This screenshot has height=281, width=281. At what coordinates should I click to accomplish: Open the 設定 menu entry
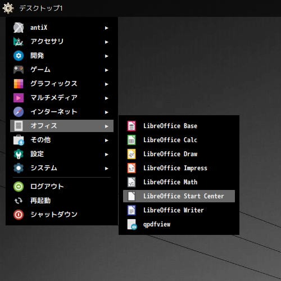[x=62, y=154]
